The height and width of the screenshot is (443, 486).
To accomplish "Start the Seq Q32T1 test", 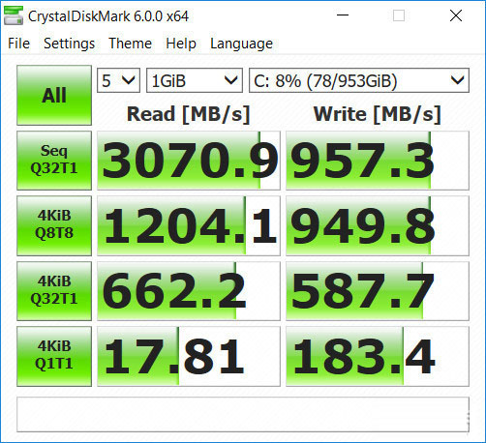I will point(54,161).
